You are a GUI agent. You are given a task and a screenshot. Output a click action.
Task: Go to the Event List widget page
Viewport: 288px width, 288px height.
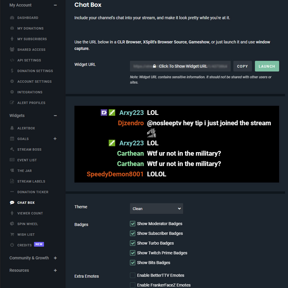[27, 160]
